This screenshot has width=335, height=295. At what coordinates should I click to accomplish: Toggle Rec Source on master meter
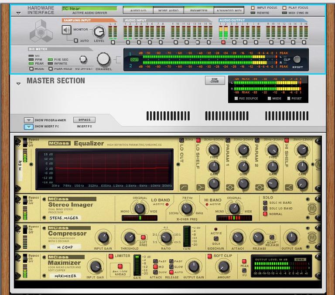click(236, 98)
